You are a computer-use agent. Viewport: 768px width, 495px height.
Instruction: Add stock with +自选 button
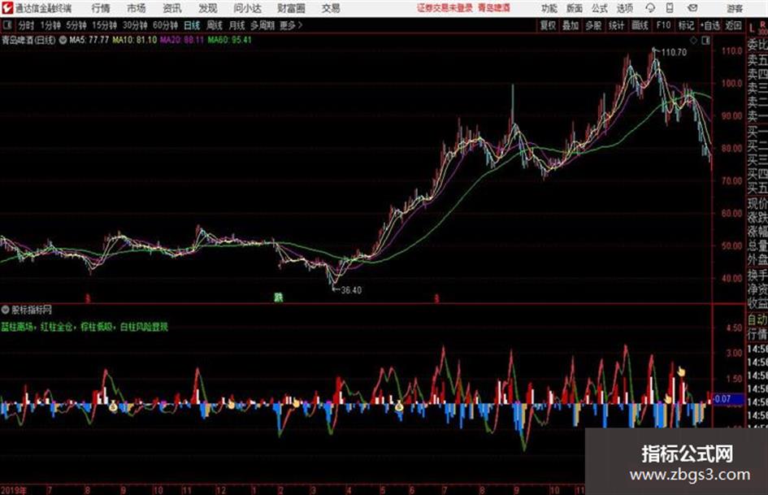coord(709,25)
